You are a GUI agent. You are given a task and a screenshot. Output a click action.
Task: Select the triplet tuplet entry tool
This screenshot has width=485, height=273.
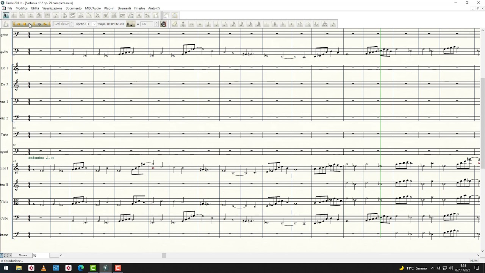[325, 24]
